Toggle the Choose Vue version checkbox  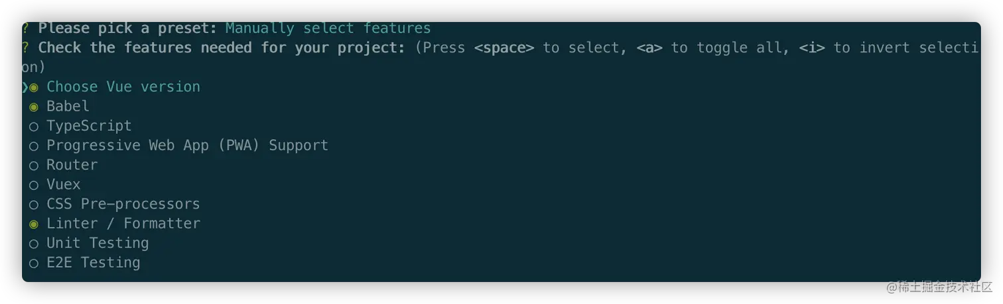[34, 87]
